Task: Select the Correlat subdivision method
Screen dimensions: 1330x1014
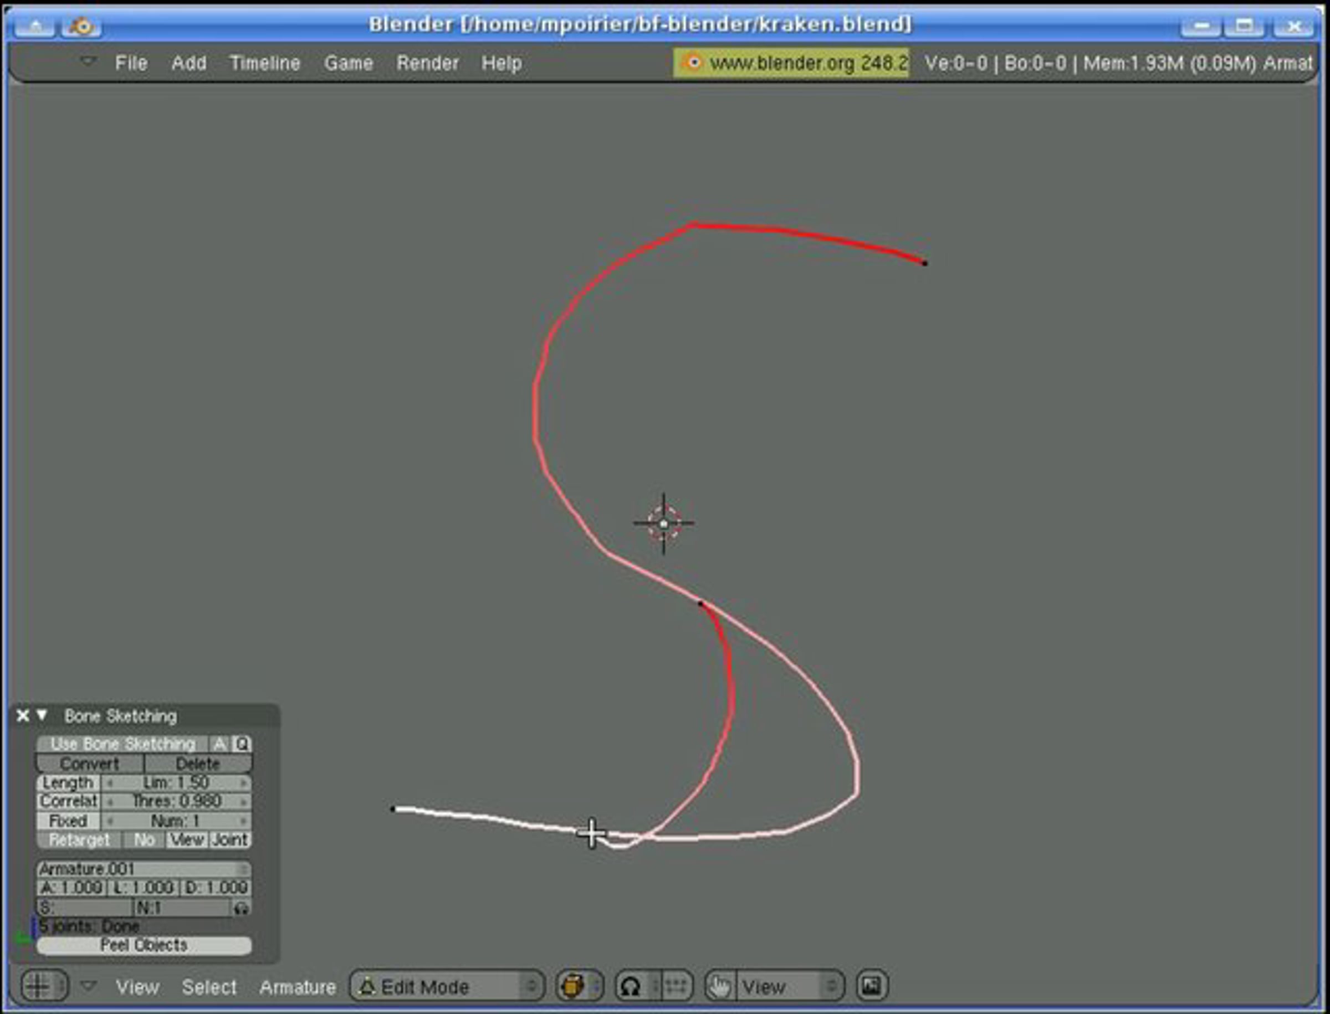Action: coord(68,802)
